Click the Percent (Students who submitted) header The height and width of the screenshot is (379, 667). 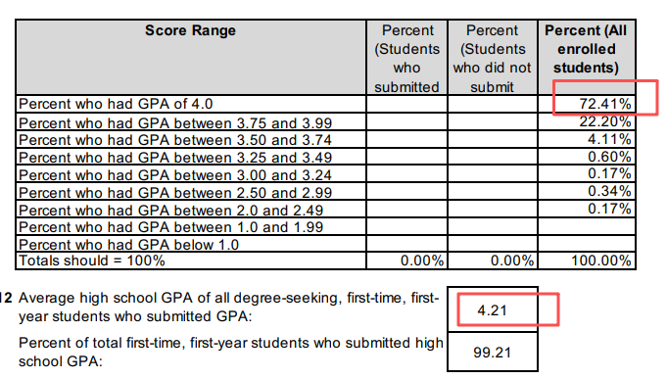406,59
